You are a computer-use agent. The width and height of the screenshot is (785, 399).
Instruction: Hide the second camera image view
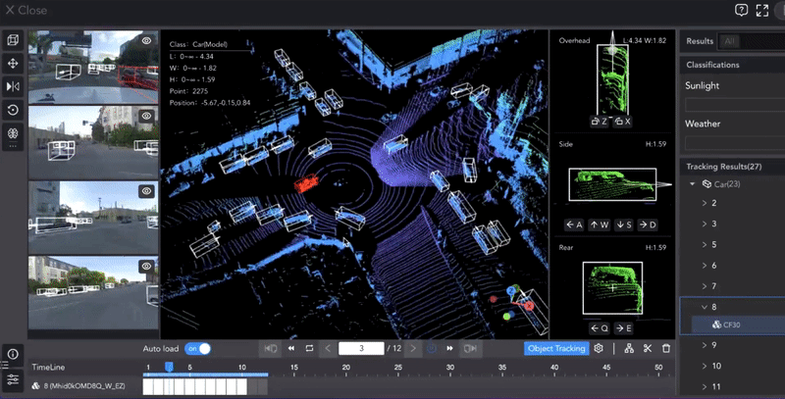[146, 116]
